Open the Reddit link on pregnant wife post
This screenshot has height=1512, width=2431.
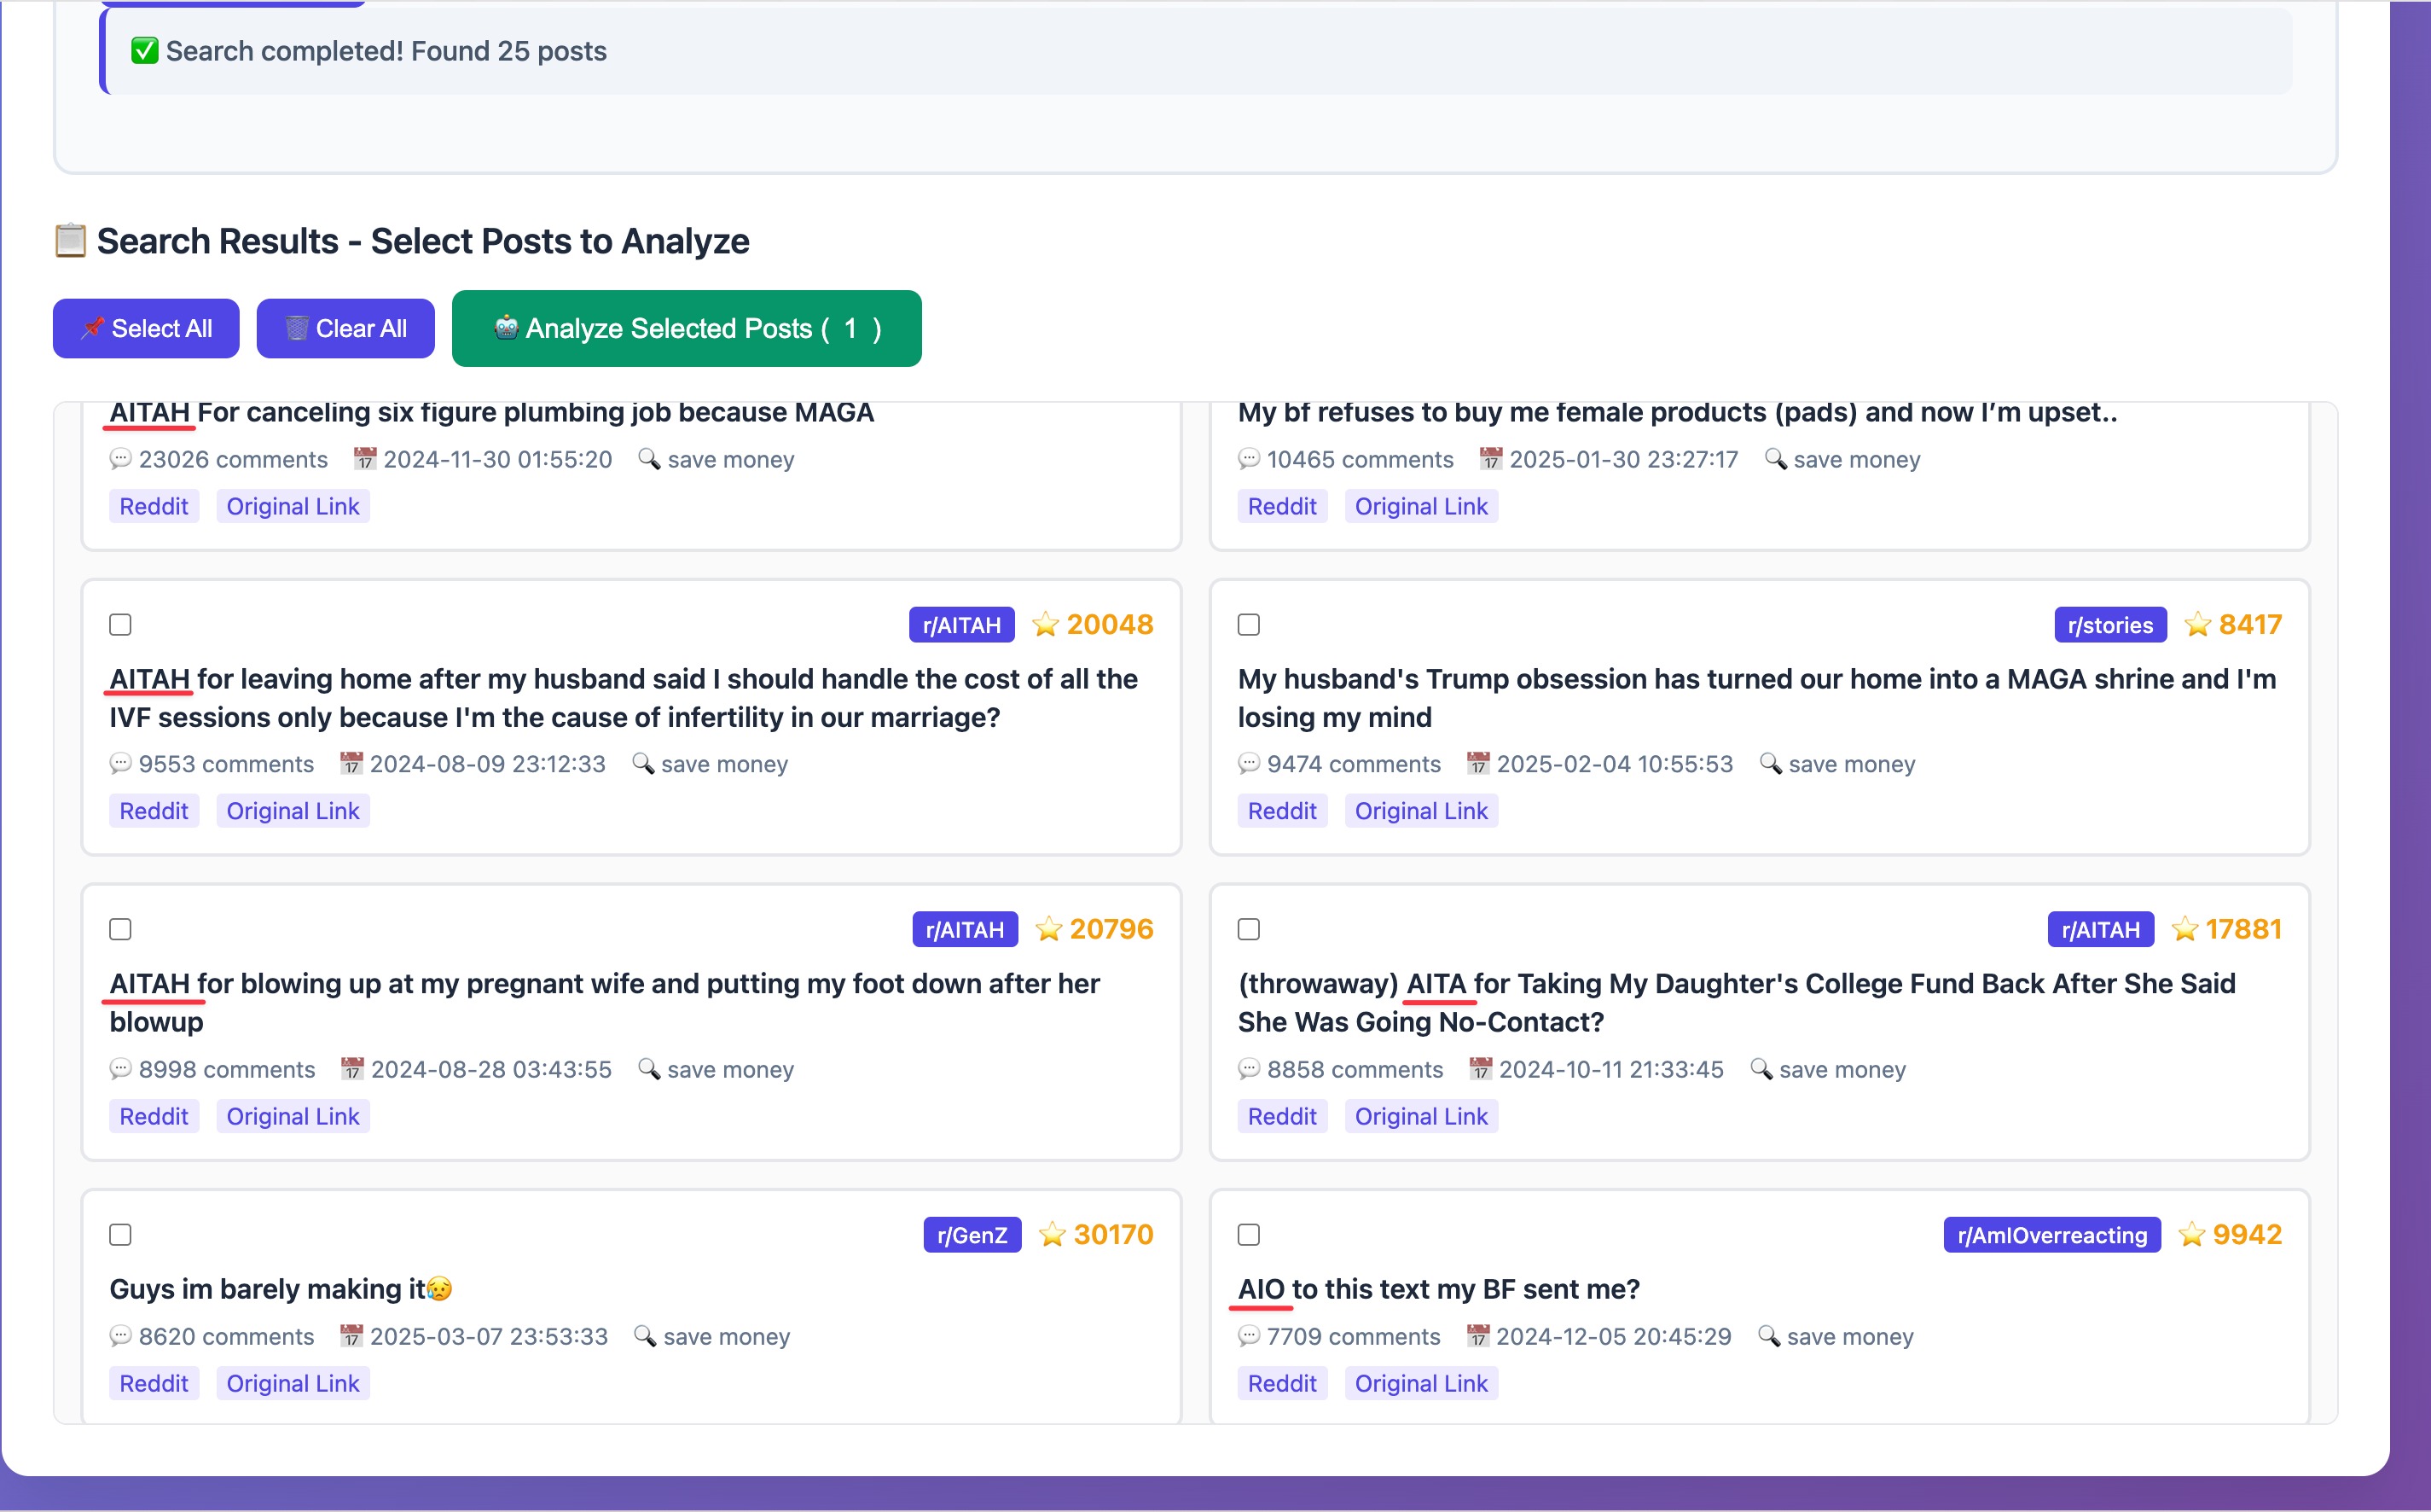pos(154,1116)
